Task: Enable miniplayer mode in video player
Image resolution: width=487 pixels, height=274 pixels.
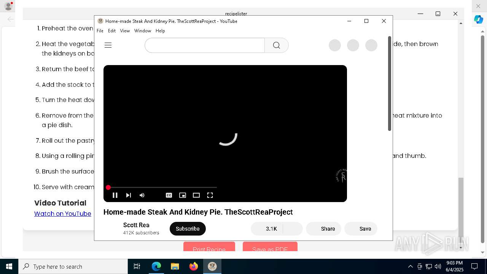Action: (x=183, y=195)
